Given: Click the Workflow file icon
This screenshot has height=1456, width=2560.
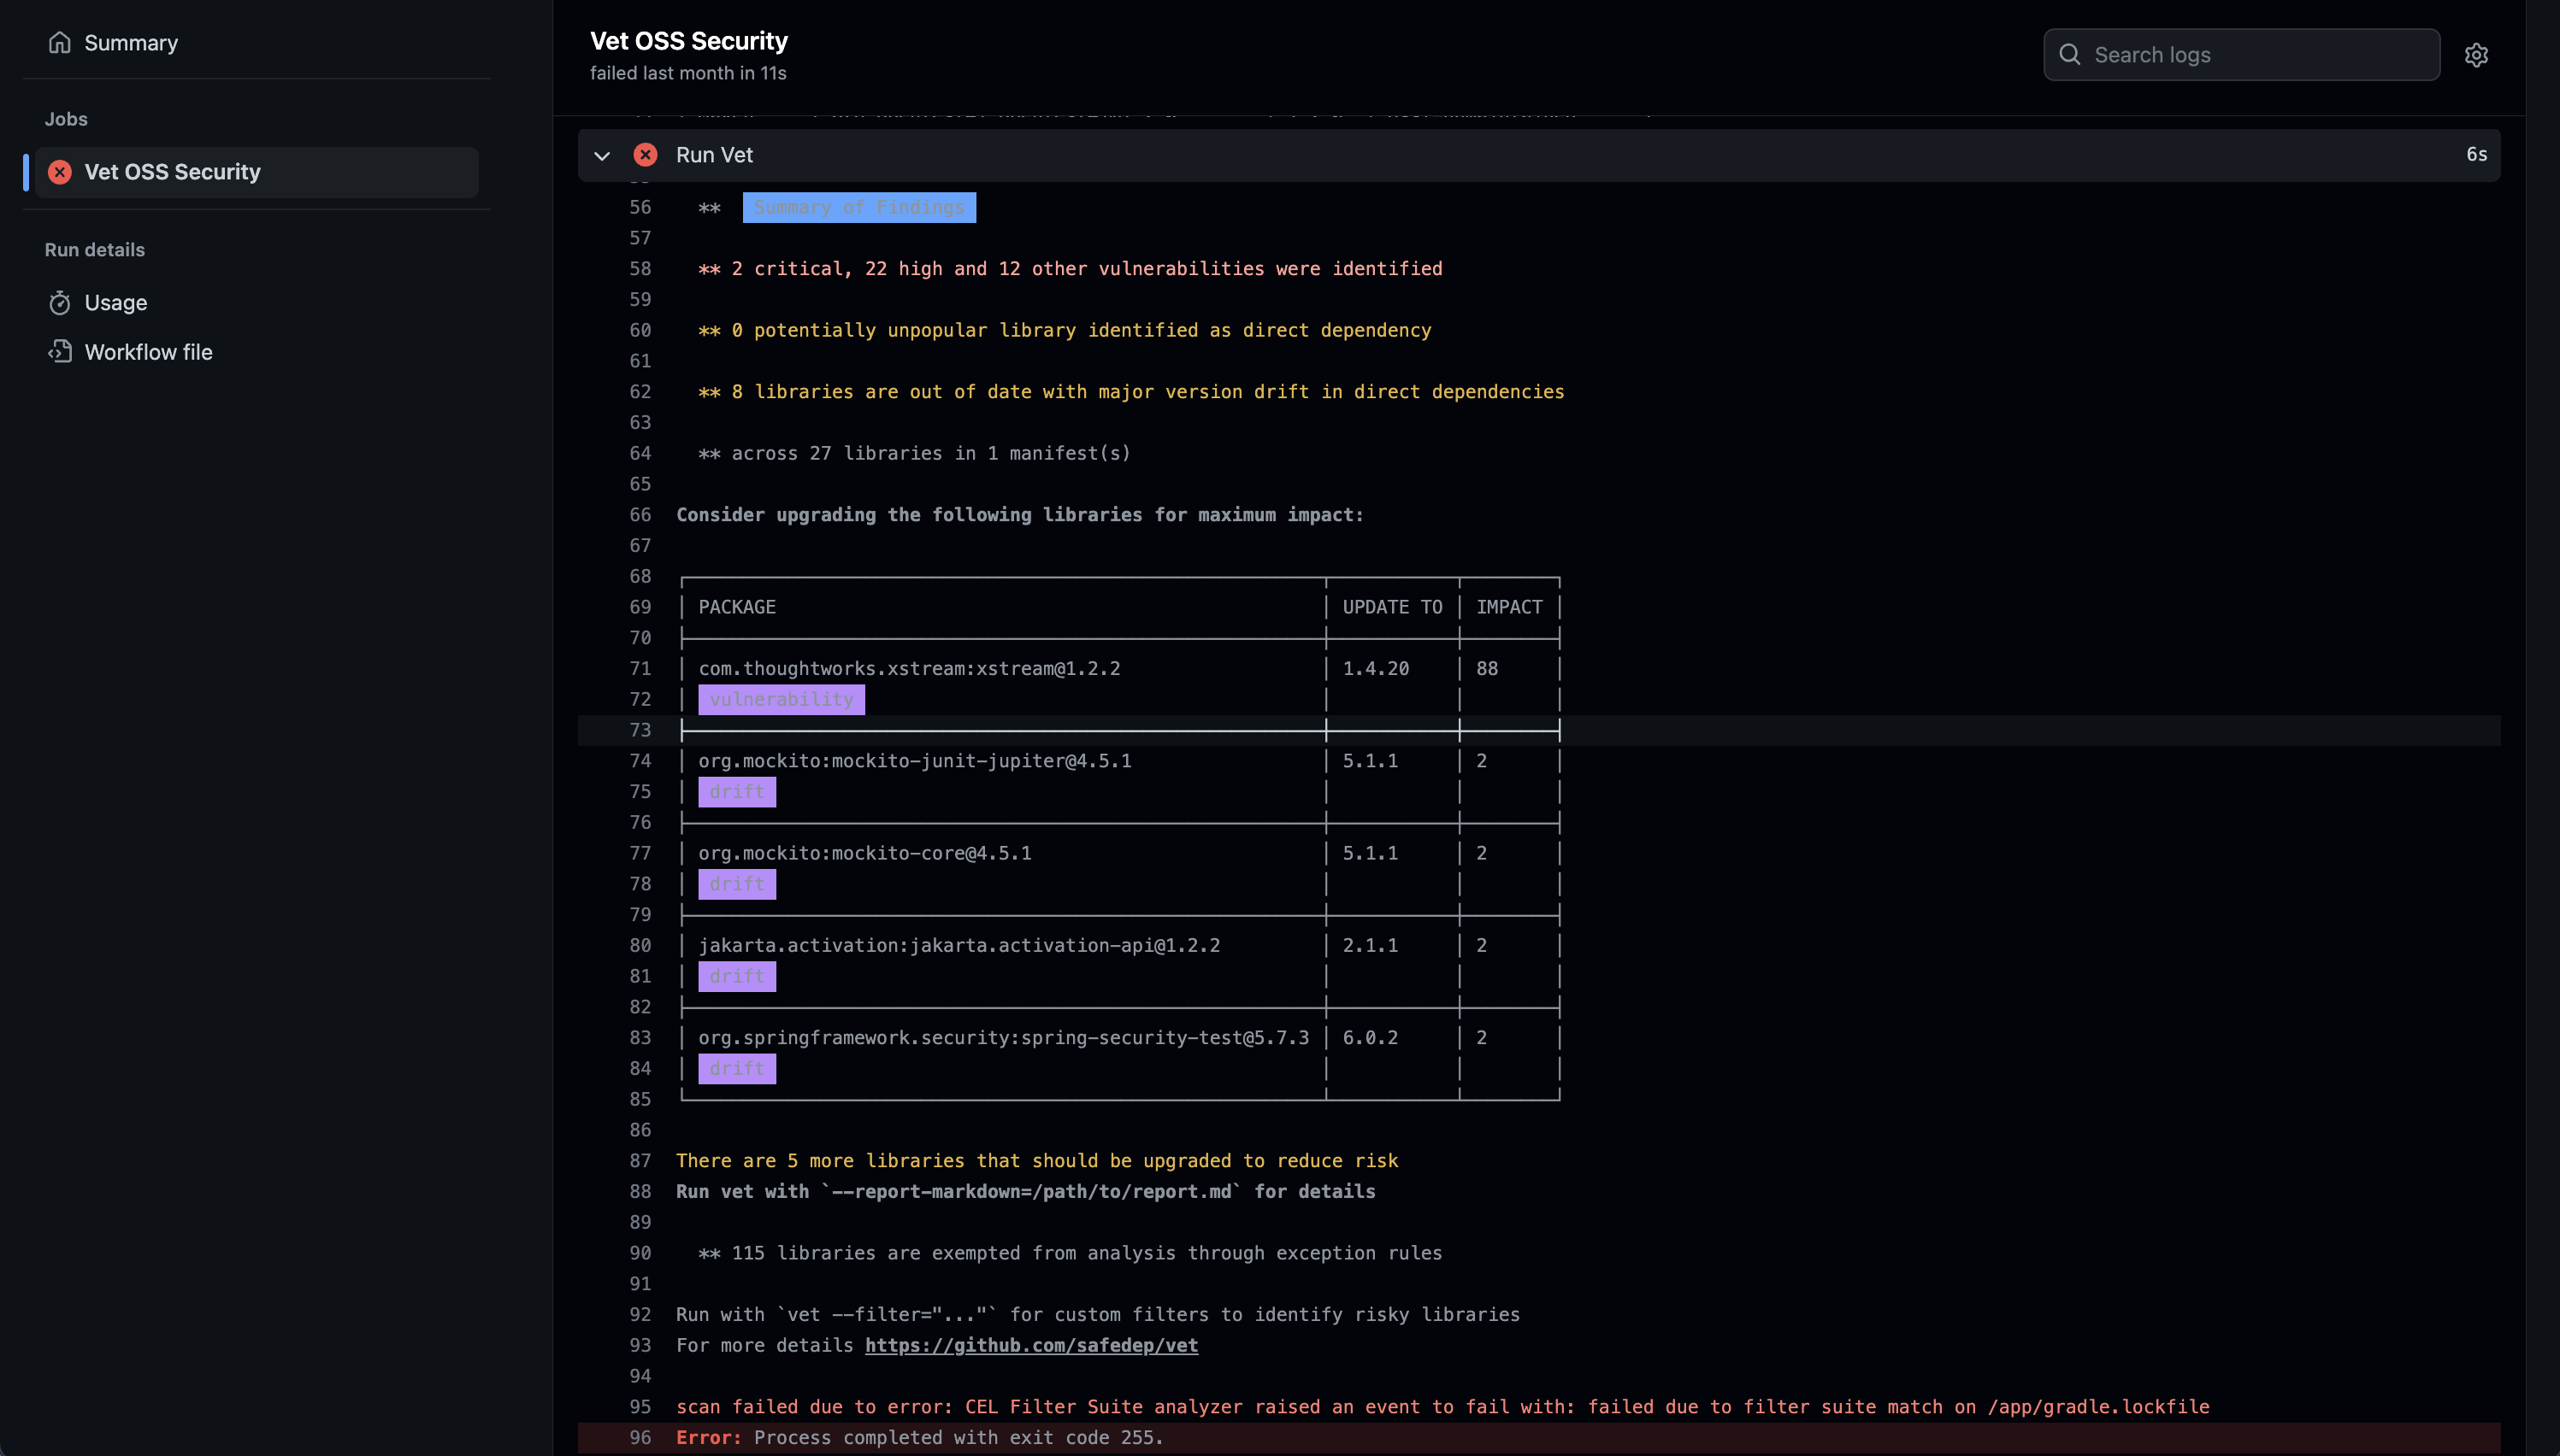Looking at the screenshot, I should pos(60,352).
